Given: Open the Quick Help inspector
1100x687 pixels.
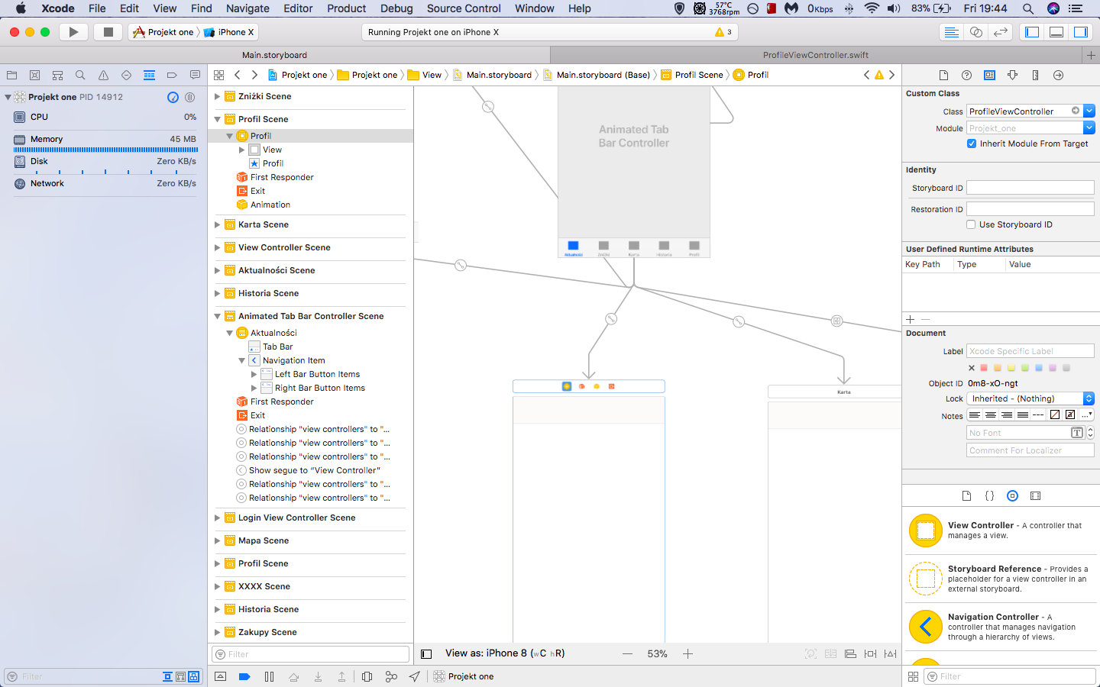Looking at the screenshot, I should [x=966, y=75].
